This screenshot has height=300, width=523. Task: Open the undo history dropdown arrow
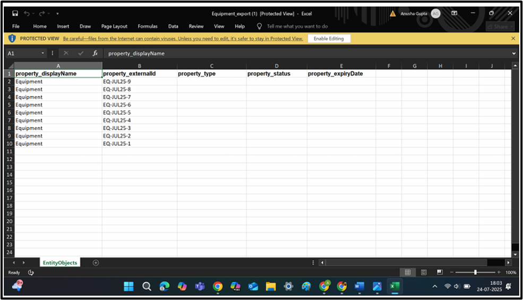33,14
